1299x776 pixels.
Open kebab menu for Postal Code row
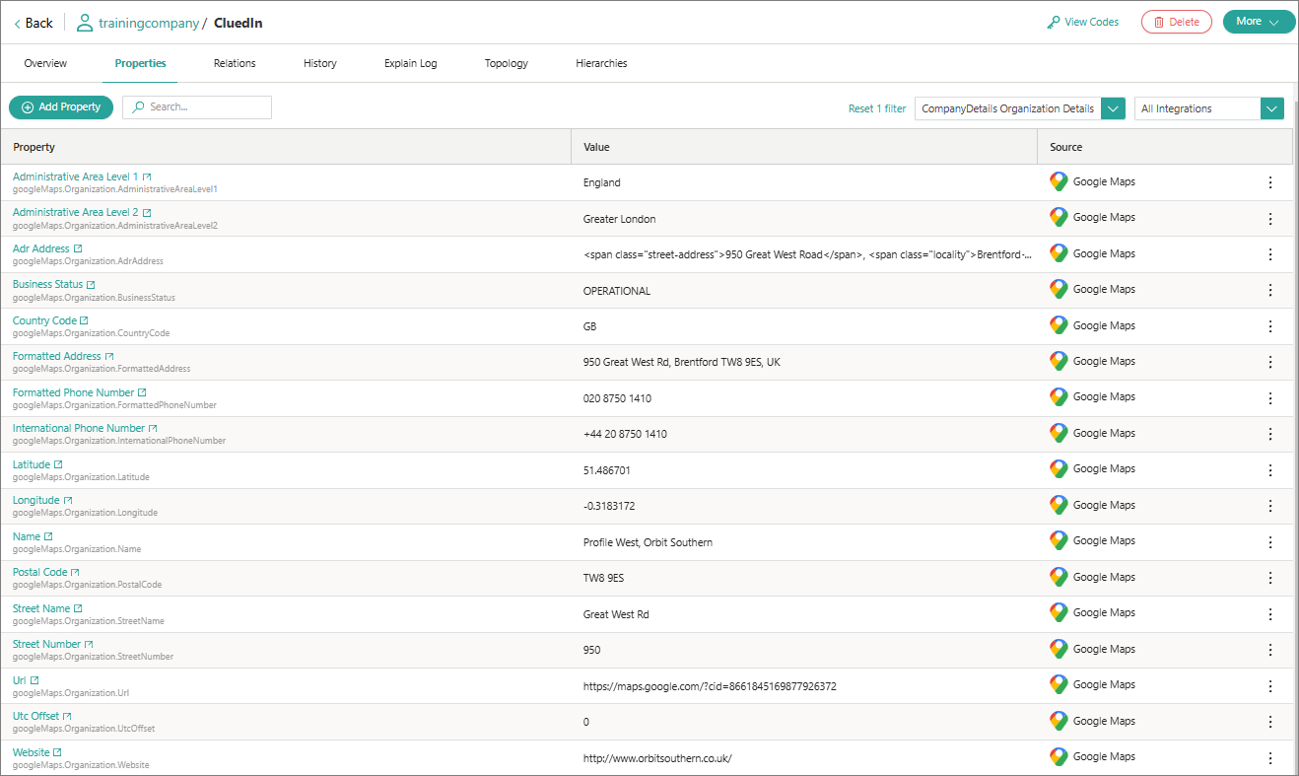(1270, 578)
